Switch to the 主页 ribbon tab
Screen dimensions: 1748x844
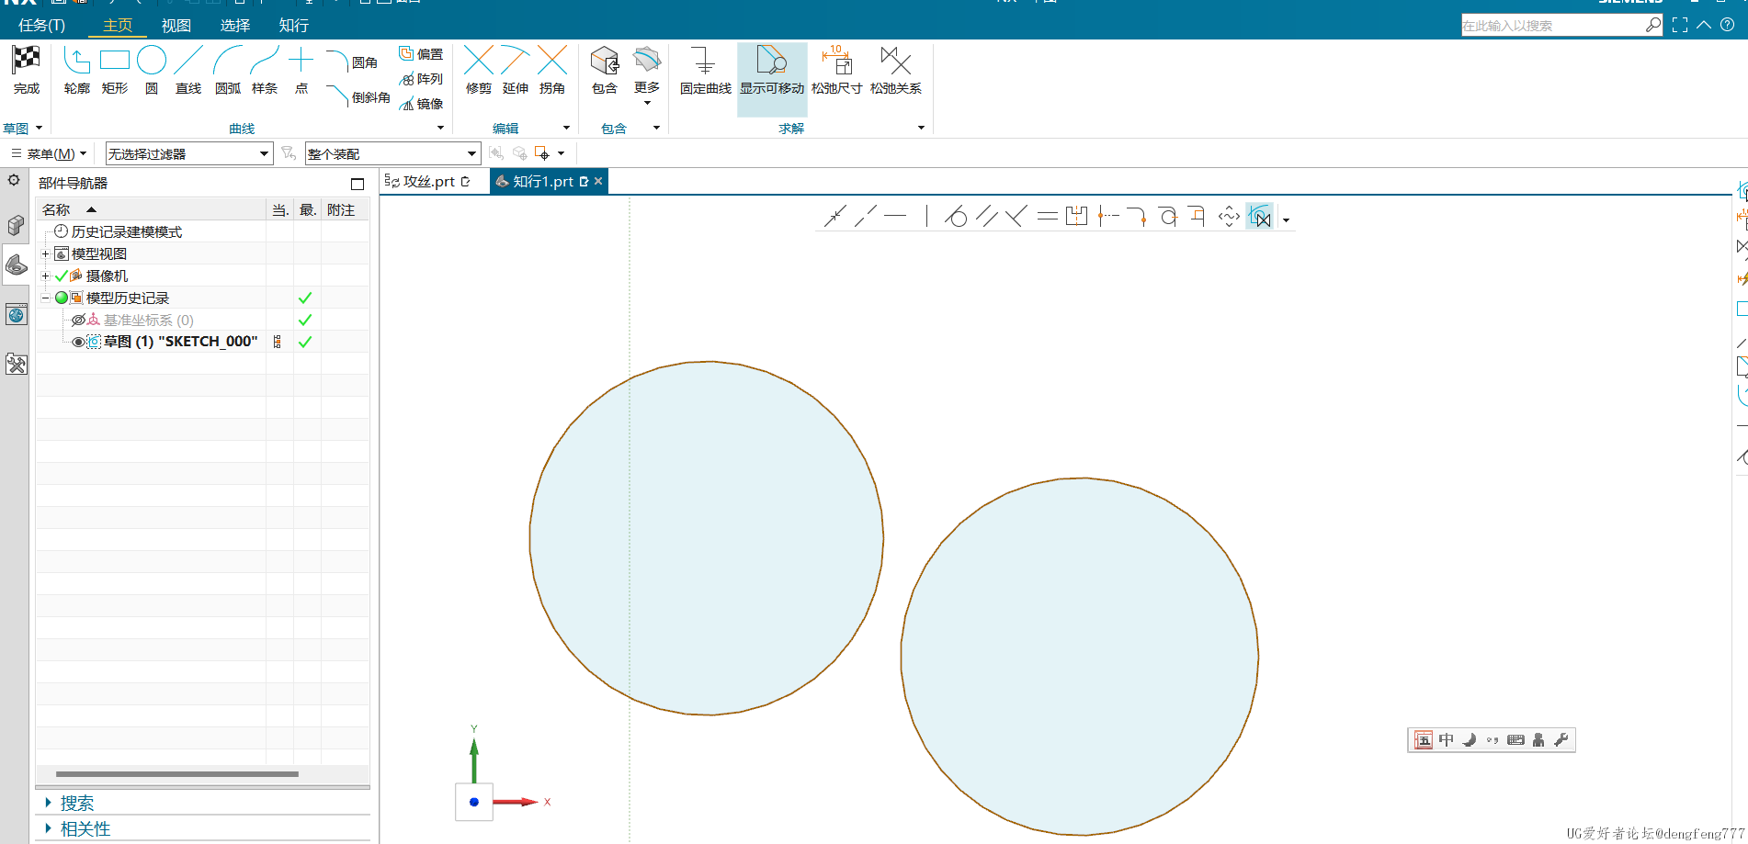click(x=118, y=25)
